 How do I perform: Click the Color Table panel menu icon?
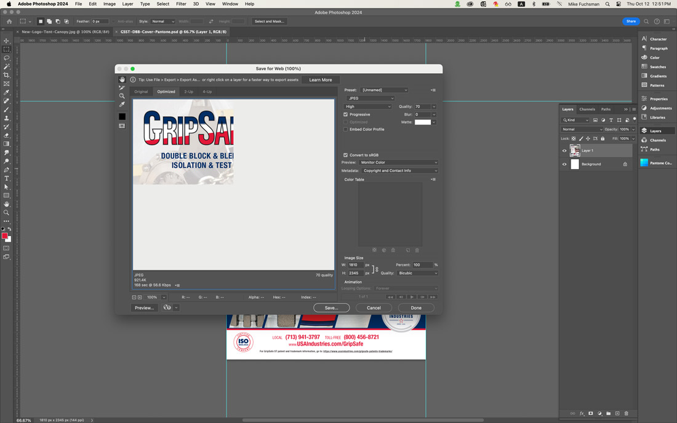click(x=433, y=179)
